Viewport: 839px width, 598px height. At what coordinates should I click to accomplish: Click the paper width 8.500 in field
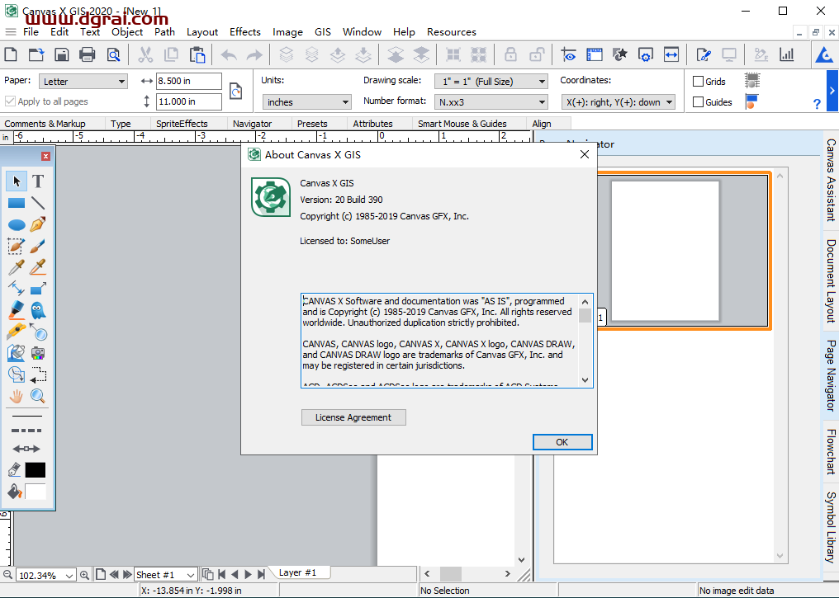tap(188, 81)
